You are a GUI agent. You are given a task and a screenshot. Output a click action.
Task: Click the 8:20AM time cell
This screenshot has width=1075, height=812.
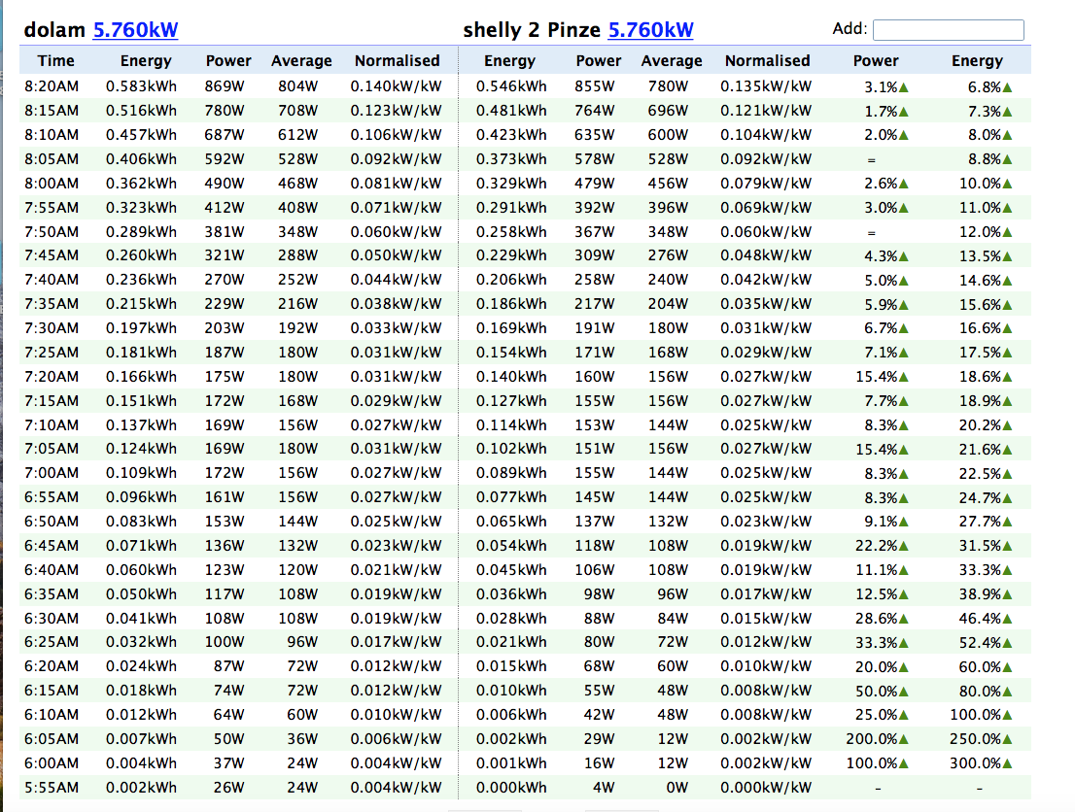[52, 86]
